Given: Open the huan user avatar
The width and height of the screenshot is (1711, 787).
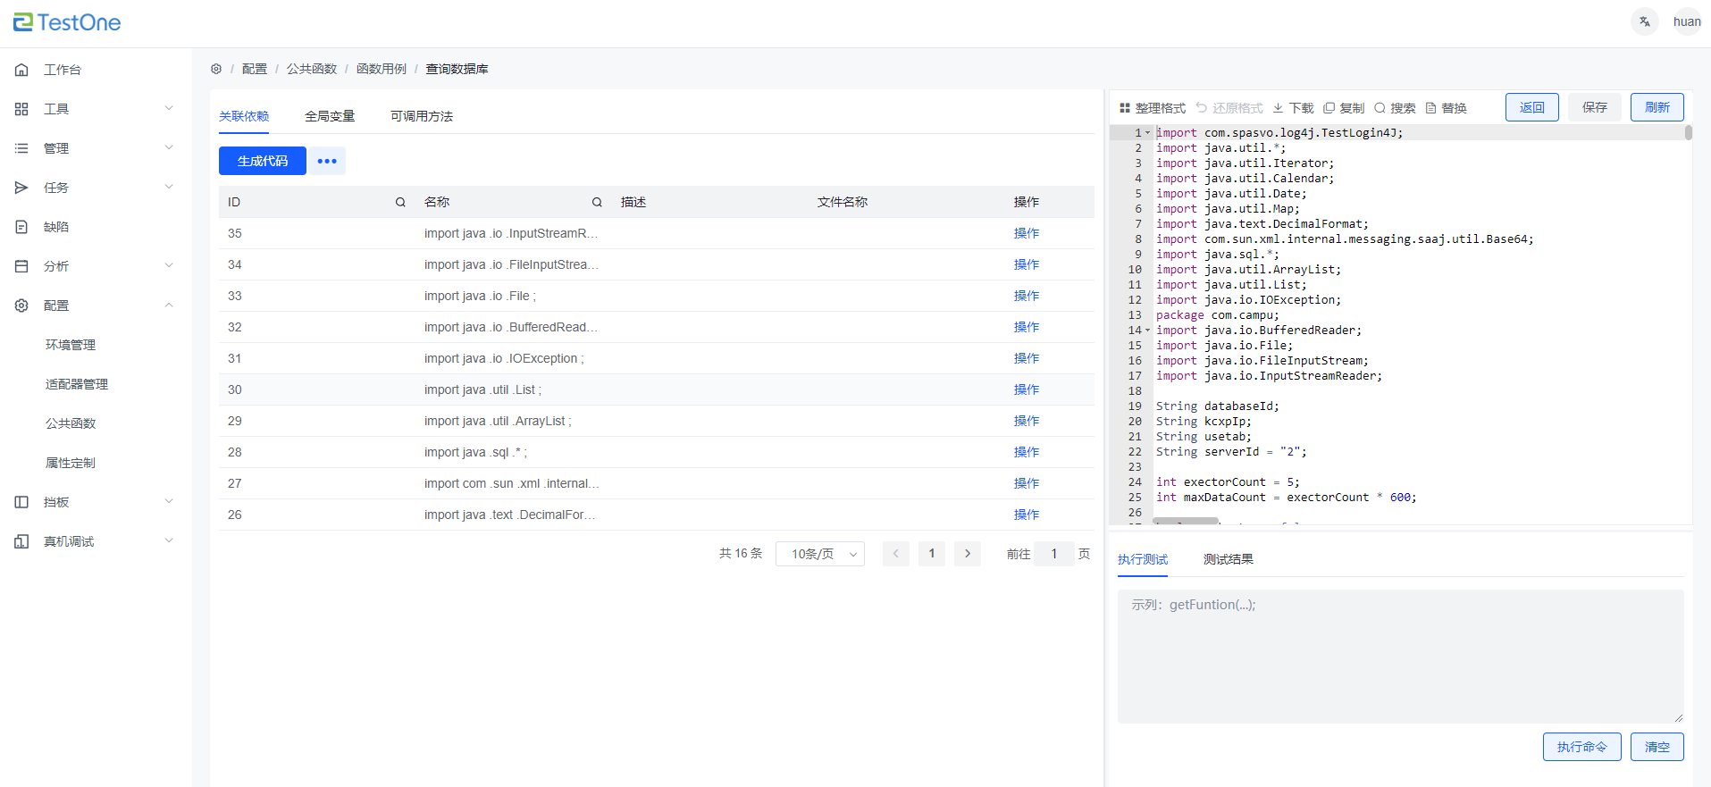Looking at the screenshot, I should [x=1687, y=21].
